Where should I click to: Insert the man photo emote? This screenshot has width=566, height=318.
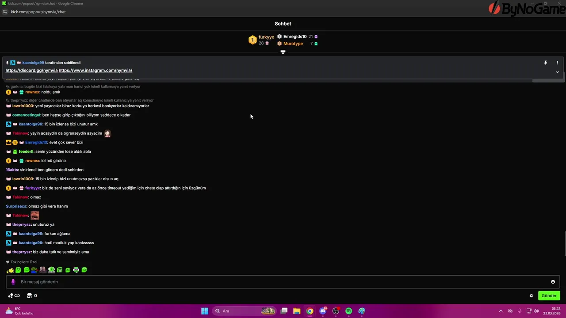[43, 270]
